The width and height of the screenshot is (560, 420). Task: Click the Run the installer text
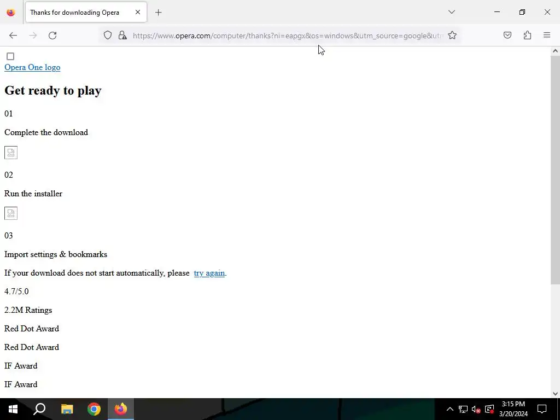33,194
